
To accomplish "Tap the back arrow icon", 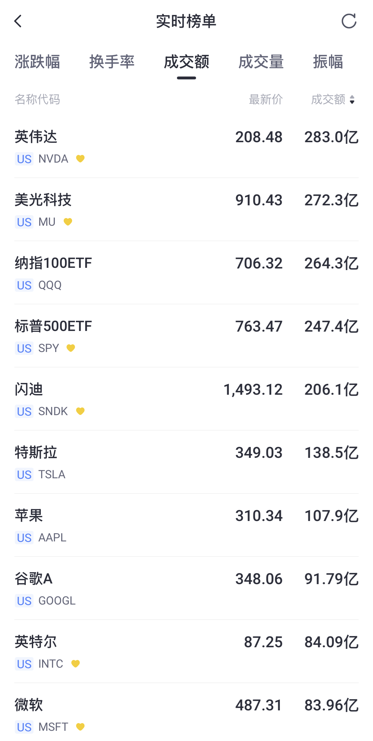I will pyautogui.click(x=18, y=21).
